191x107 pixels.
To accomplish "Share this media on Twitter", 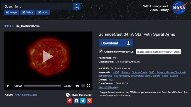I will coord(83,101).
